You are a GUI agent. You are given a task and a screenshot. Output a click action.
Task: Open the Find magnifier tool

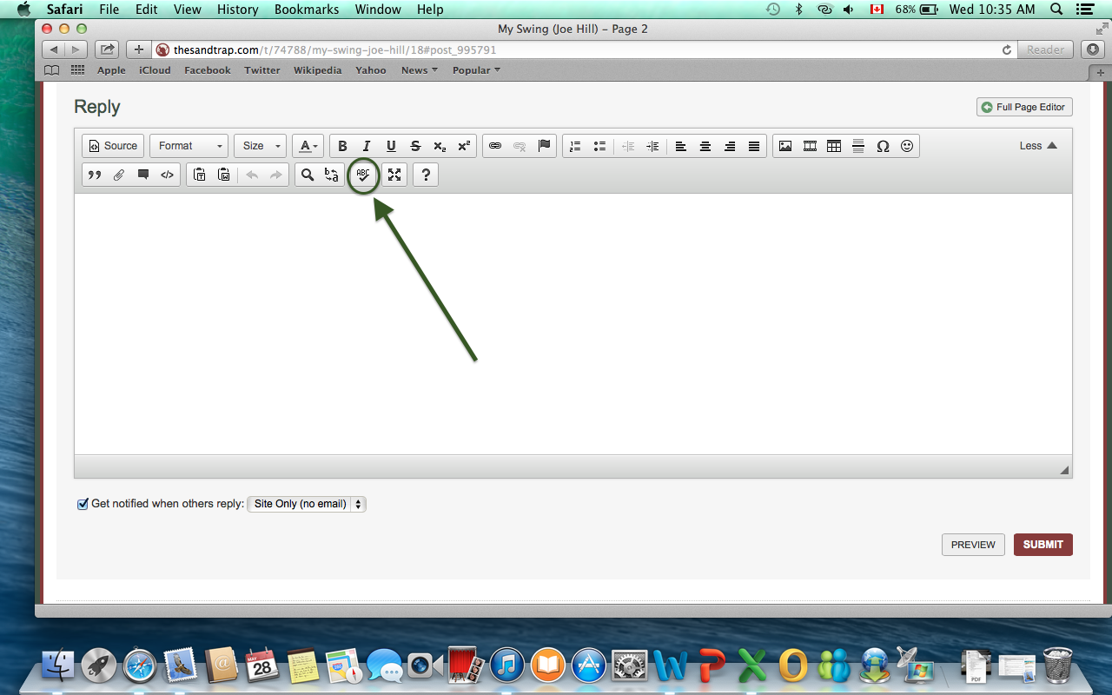click(x=308, y=175)
